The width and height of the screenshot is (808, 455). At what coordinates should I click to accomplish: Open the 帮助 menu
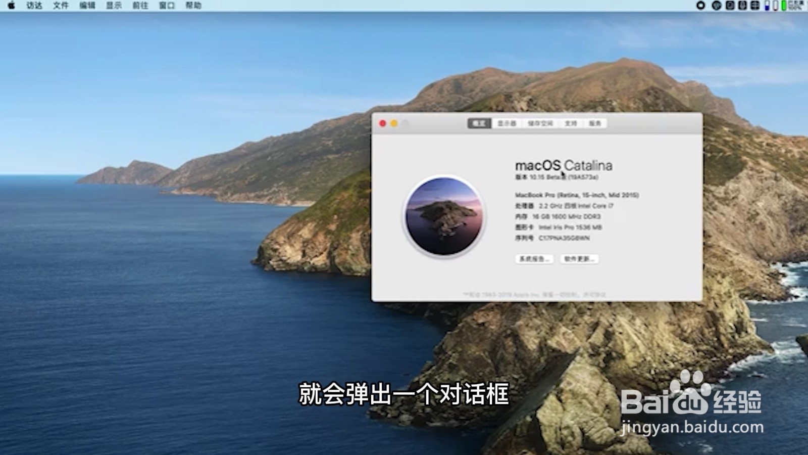coord(194,7)
